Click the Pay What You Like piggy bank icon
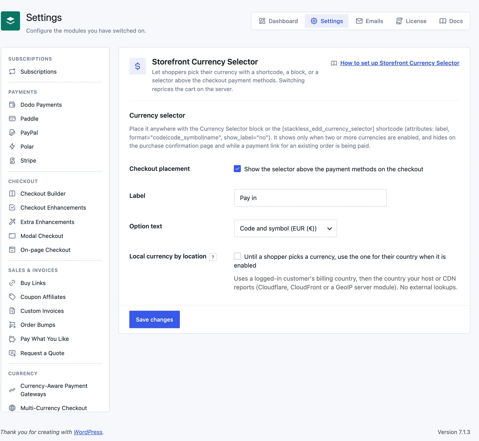The width and height of the screenshot is (479, 441). coord(12,339)
